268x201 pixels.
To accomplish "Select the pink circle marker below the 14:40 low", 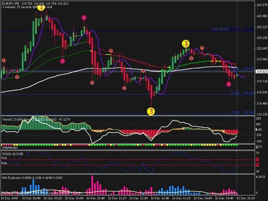I will [229, 84].
